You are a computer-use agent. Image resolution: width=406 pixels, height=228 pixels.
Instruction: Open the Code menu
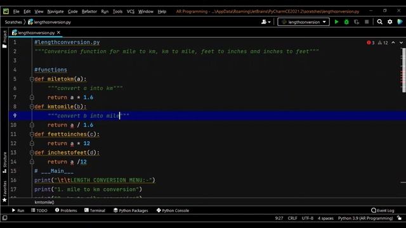click(72, 11)
